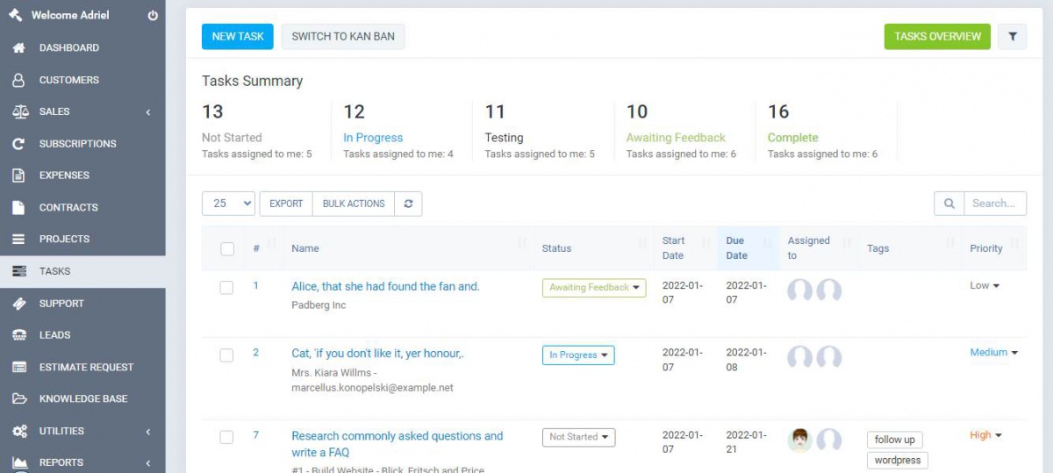Open the Awaiting Feedback status dropdown
Screen dimensions: 1053x473
click(594, 288)
